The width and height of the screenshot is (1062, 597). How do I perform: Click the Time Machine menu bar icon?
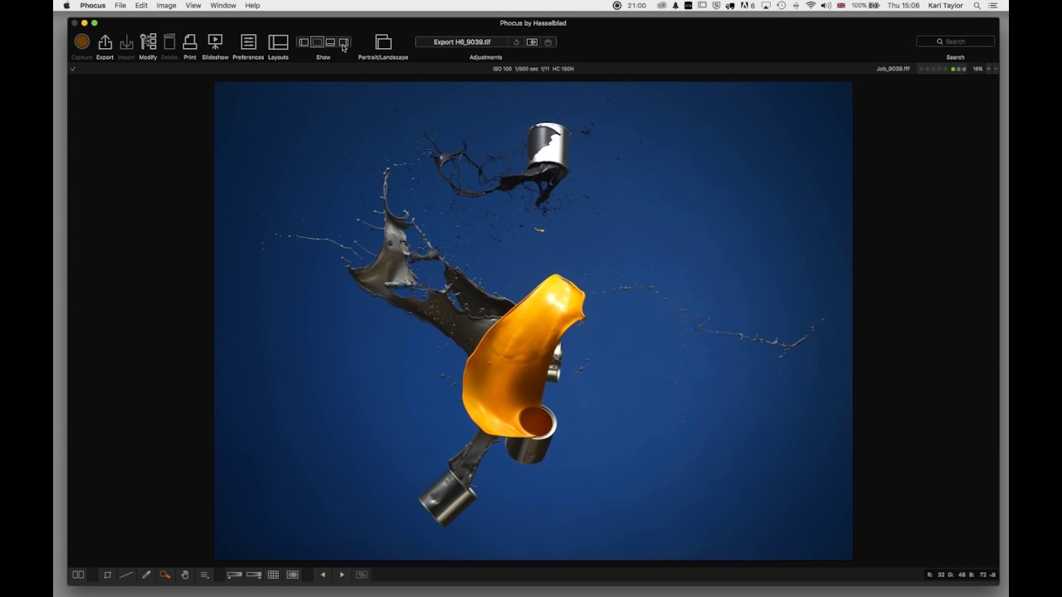781,6
